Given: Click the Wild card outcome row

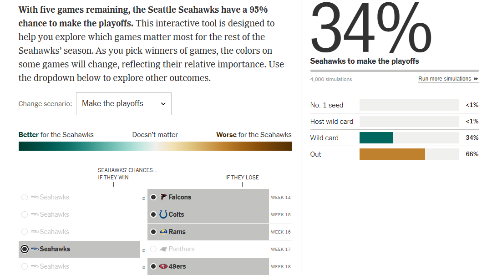Looking at the screenshot, I should click(x=394, y=138).
